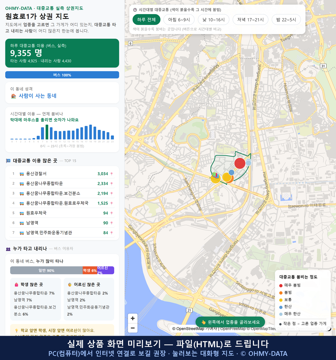
Task: Click the 원효로1가 상권 지도 title
Action: [37, 16]
